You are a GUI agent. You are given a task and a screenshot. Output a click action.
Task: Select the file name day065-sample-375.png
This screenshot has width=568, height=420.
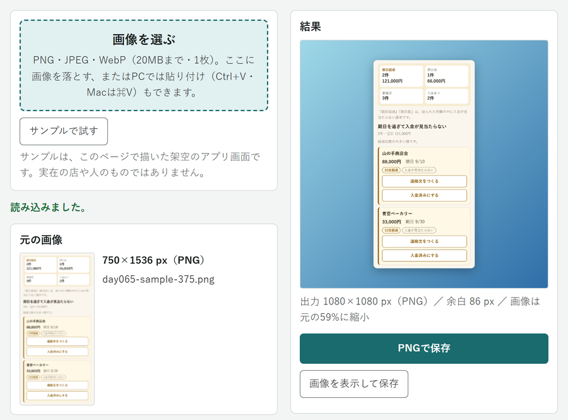pyautogui.click(x=158, y=279)
